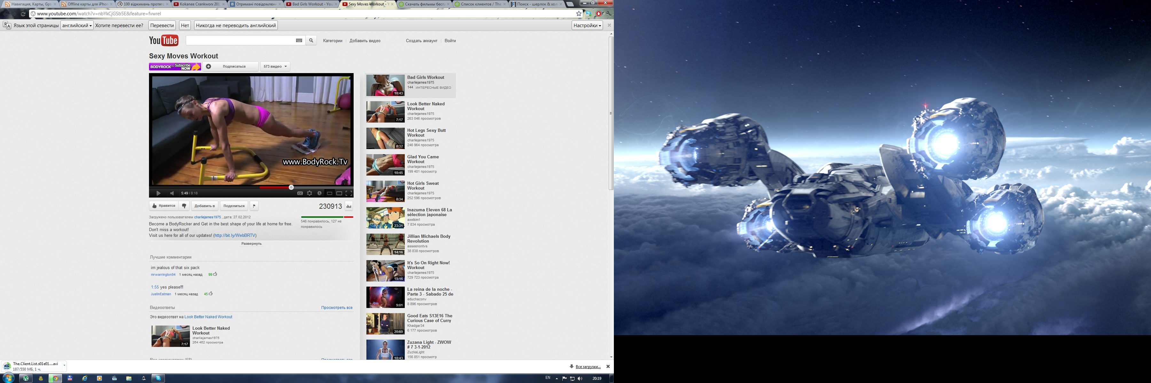Viewport: 1151px width, 383px height.
Task: Click the BodyRock Subscribe Now banner
Action: (175, 66)
